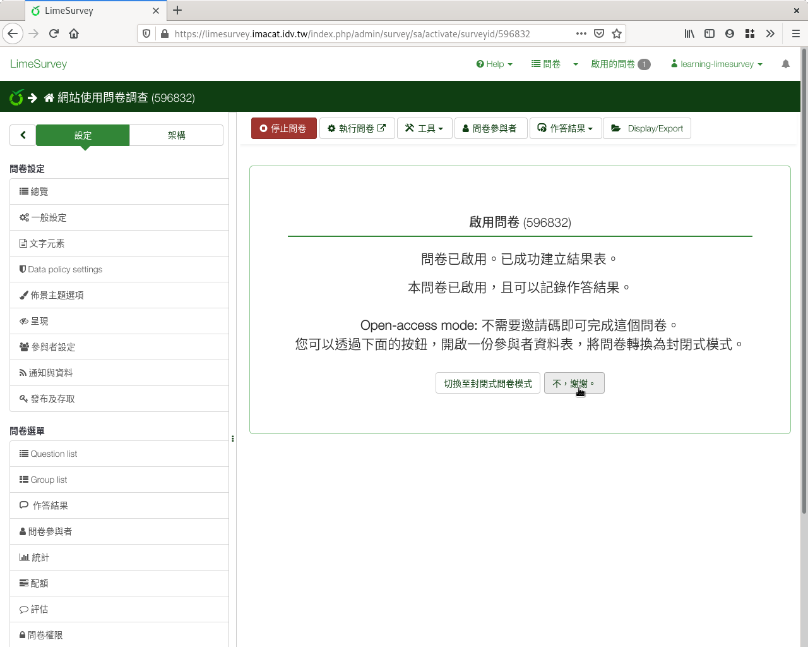Switch to the 架構 tab
Viewport: 808px width, 647px height.
pyautogui.click(x=176, y=135)
